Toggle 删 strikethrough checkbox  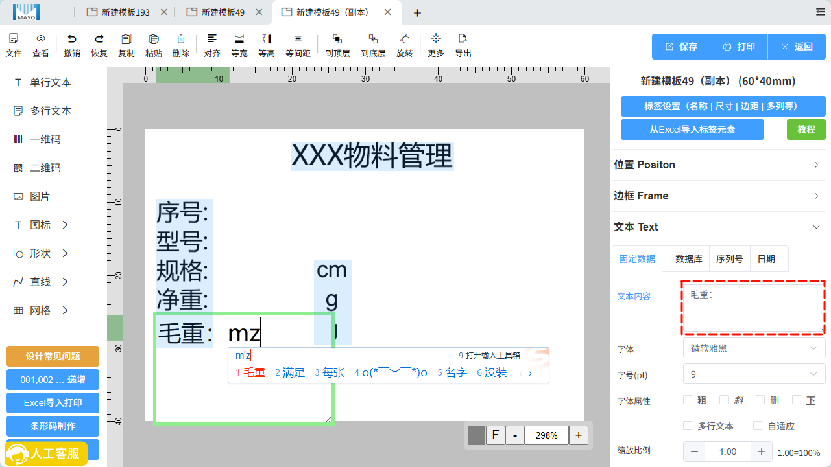click(x=760, y=400)
